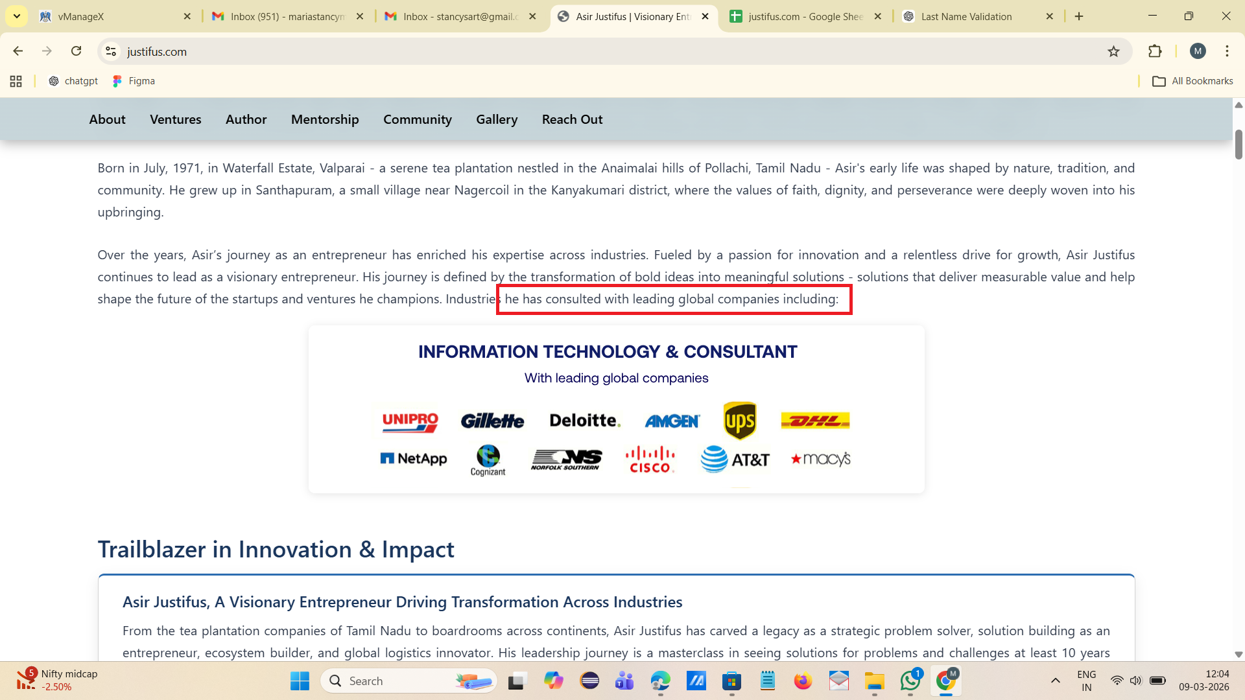The height and width of the screenshot is (700, 1245).
Task: Open WhatsApp from the taskbar
Action: (x=910, y=681)
